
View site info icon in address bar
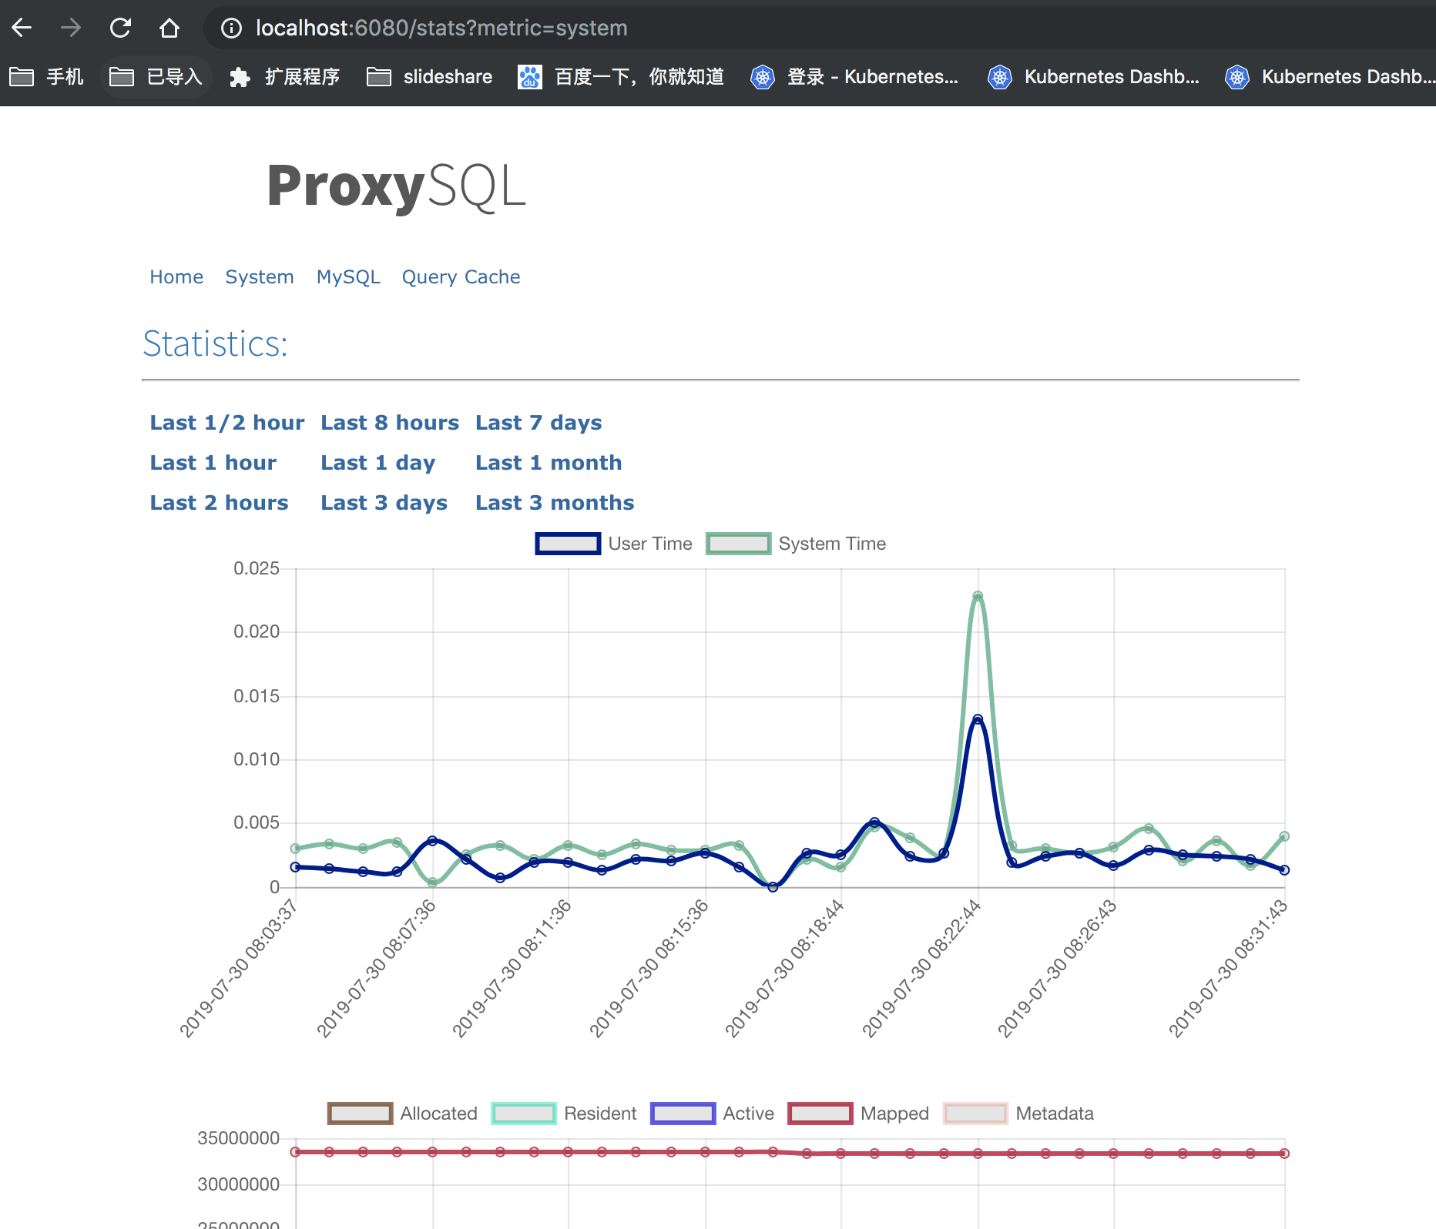[231, 28]
